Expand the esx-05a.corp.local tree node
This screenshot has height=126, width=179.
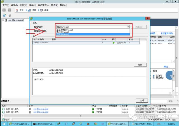(x=3, y=20)
